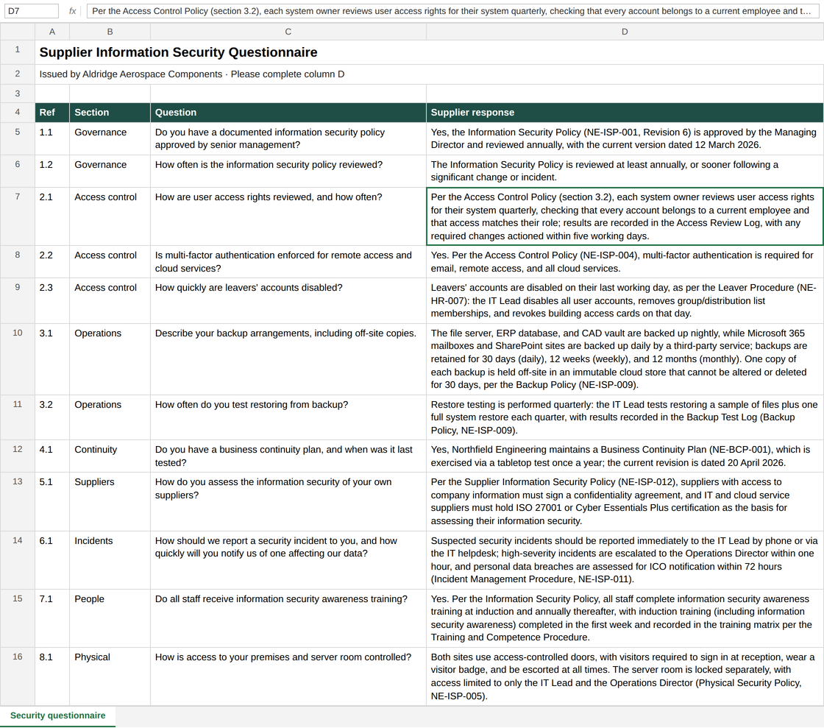The image size is (824, 728).
Task: Click the 'Question' header cell
Action: click(x=288, y=113)
